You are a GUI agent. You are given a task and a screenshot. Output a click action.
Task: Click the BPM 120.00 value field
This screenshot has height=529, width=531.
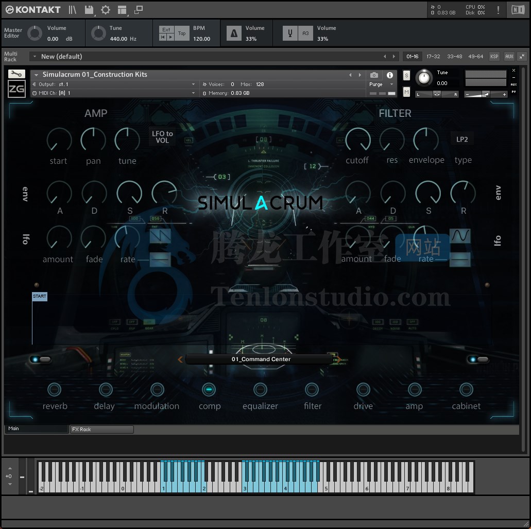(x=201, y=39)
